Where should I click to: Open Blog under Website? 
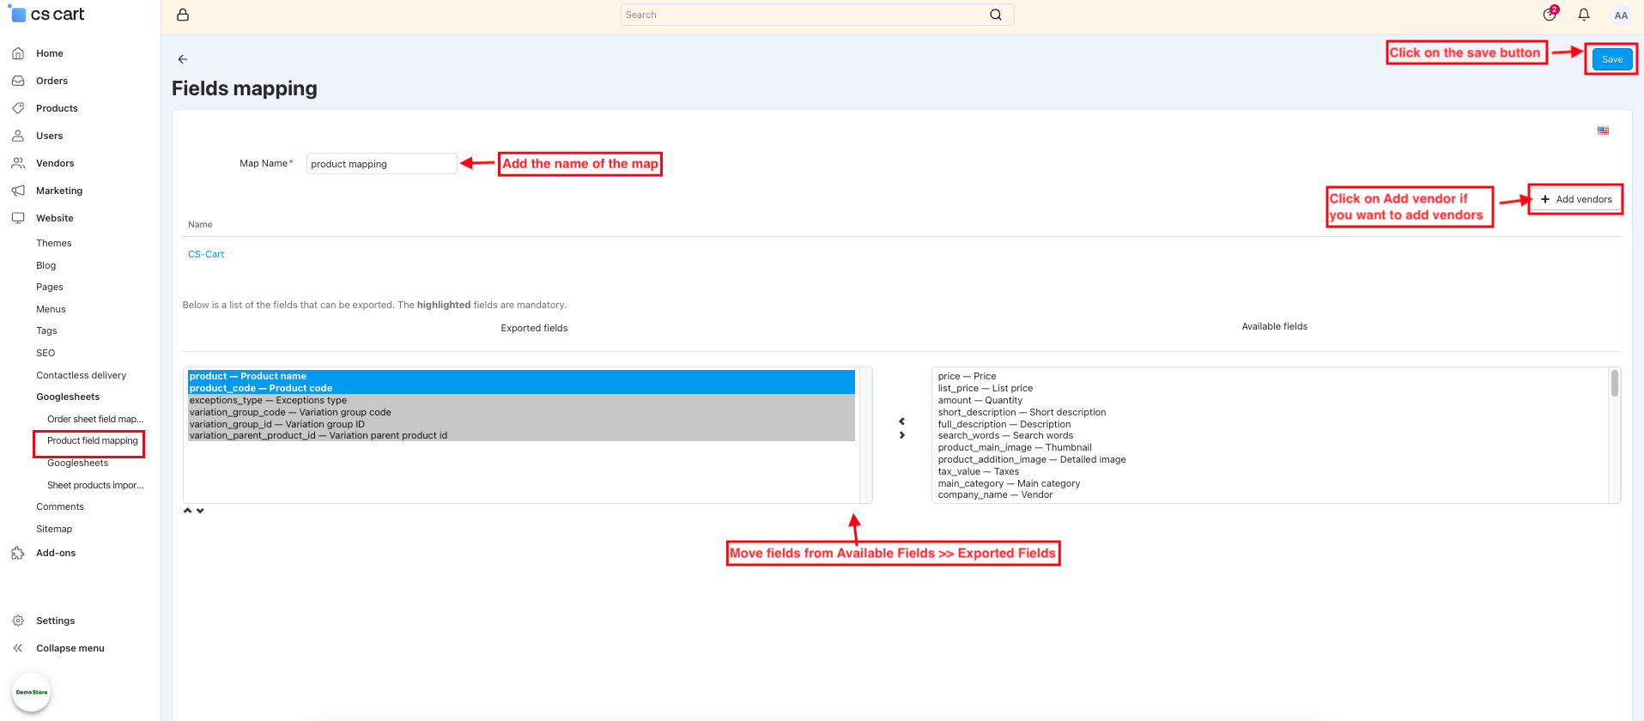pos(45,265)
